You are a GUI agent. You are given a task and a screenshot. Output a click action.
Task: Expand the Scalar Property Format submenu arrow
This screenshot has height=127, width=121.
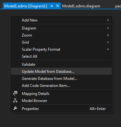[x=108, y=49]
